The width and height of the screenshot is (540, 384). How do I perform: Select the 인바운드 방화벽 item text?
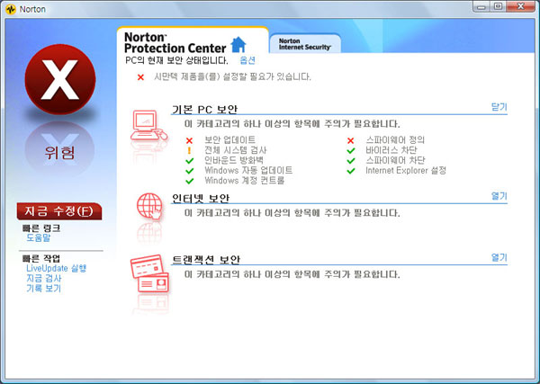pyautogui.click(x=234, y=160)
